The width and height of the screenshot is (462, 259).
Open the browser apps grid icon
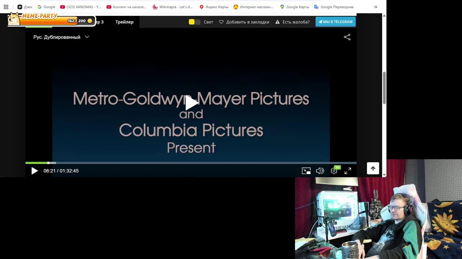(6, 7)
